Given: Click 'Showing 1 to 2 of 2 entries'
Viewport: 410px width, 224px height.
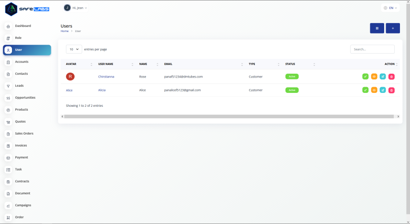Looking at the screenshot, I should pos(84,106).
